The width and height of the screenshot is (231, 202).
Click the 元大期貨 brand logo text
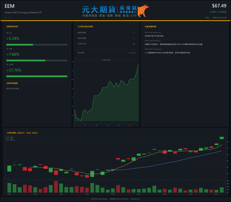point(99,10)
